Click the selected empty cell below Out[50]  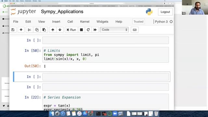(x=106, y=77)
